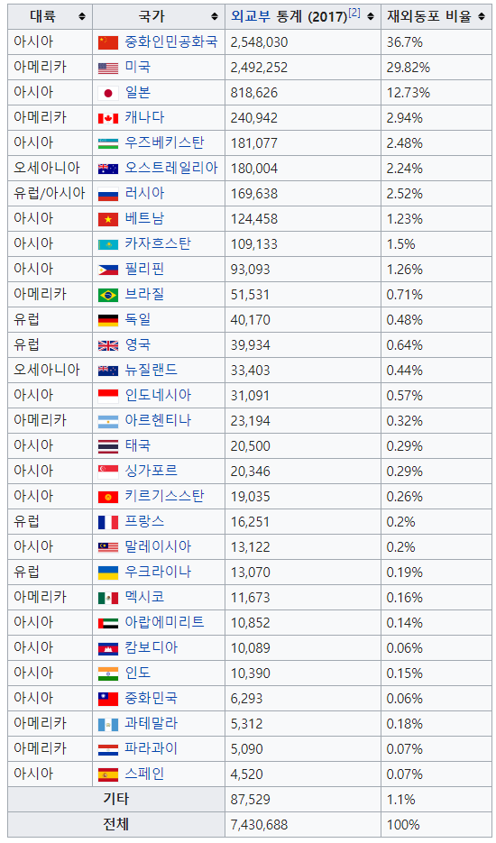Click the Ukraine flag icon
496x843 pixels.
(x=108, y=573)
